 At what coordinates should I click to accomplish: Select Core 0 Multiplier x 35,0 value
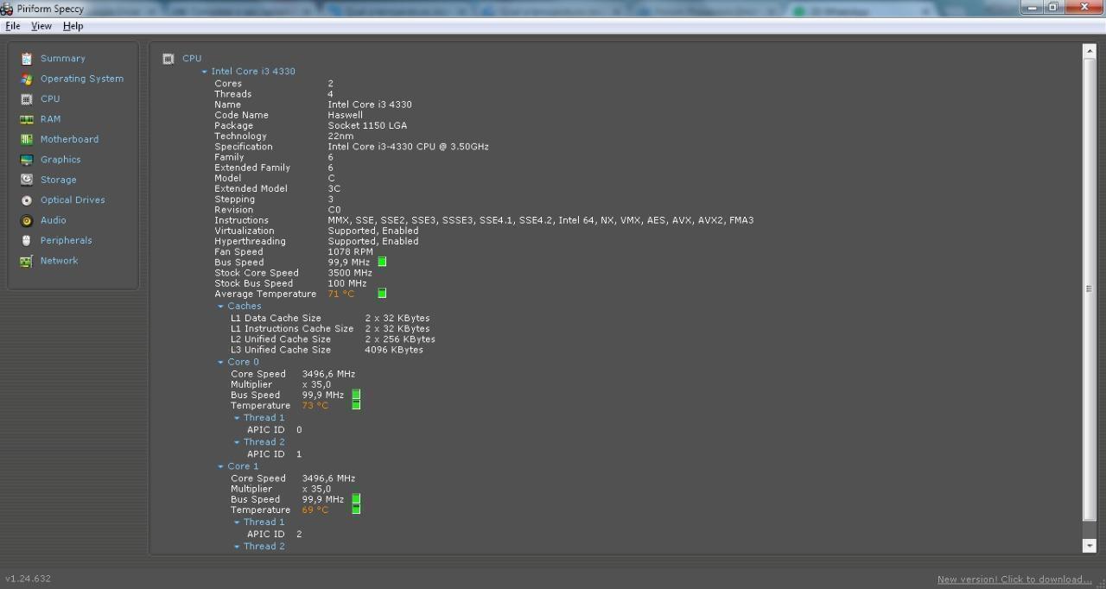click(316, 384)
